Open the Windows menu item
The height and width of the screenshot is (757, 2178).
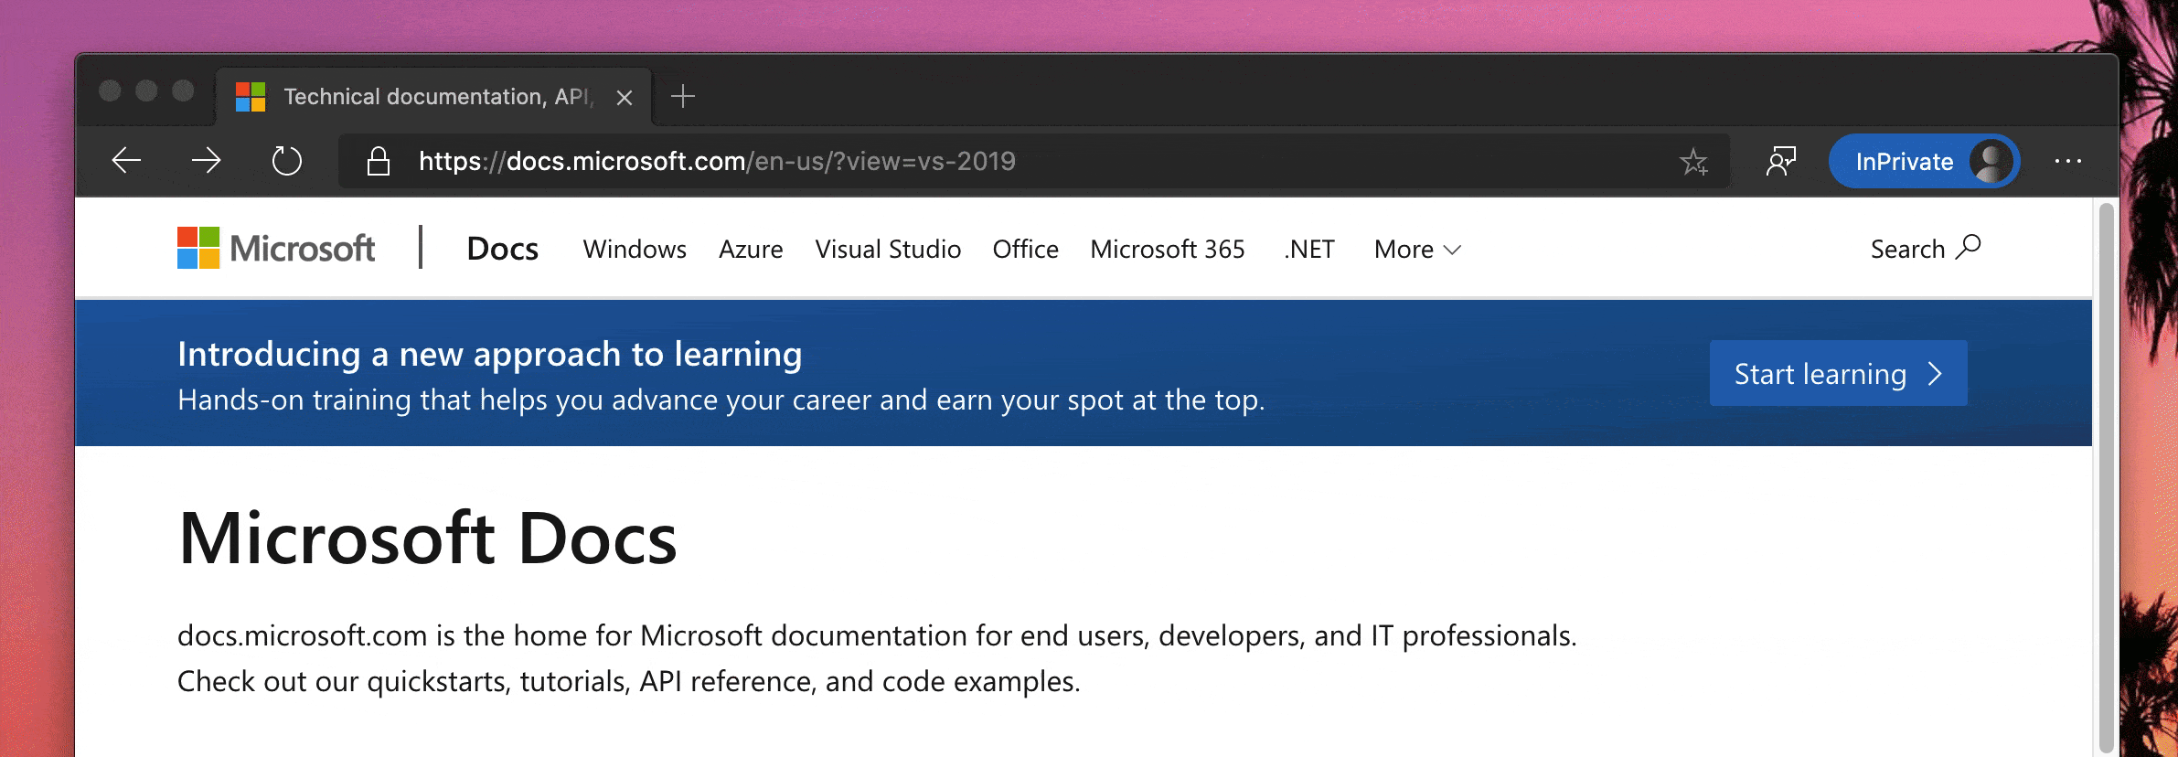(x=635, y=249)
